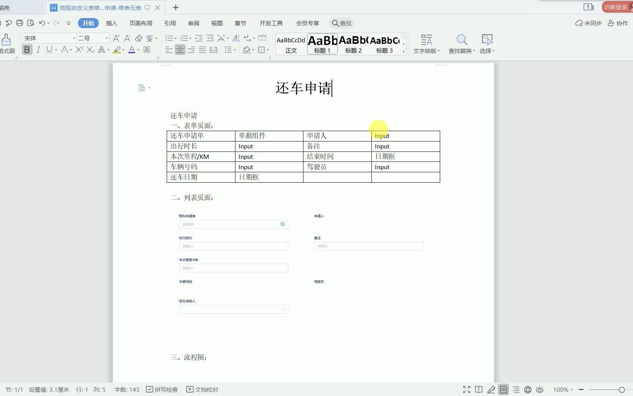Open the References (引用) tab

(x=170, y=23)
